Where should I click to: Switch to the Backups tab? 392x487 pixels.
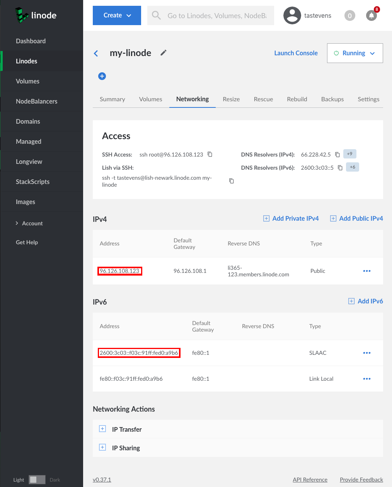[332, 99]
